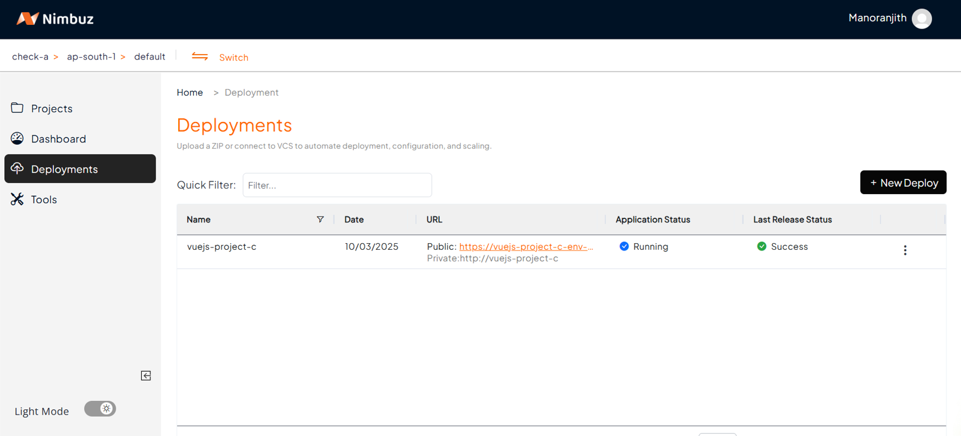This screenshot has height=436, width=961.
Task: Open the user profile avatar
Action: tap(922, 19)
